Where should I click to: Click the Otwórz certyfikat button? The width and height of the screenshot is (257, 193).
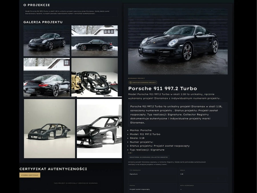click(30, 175)
